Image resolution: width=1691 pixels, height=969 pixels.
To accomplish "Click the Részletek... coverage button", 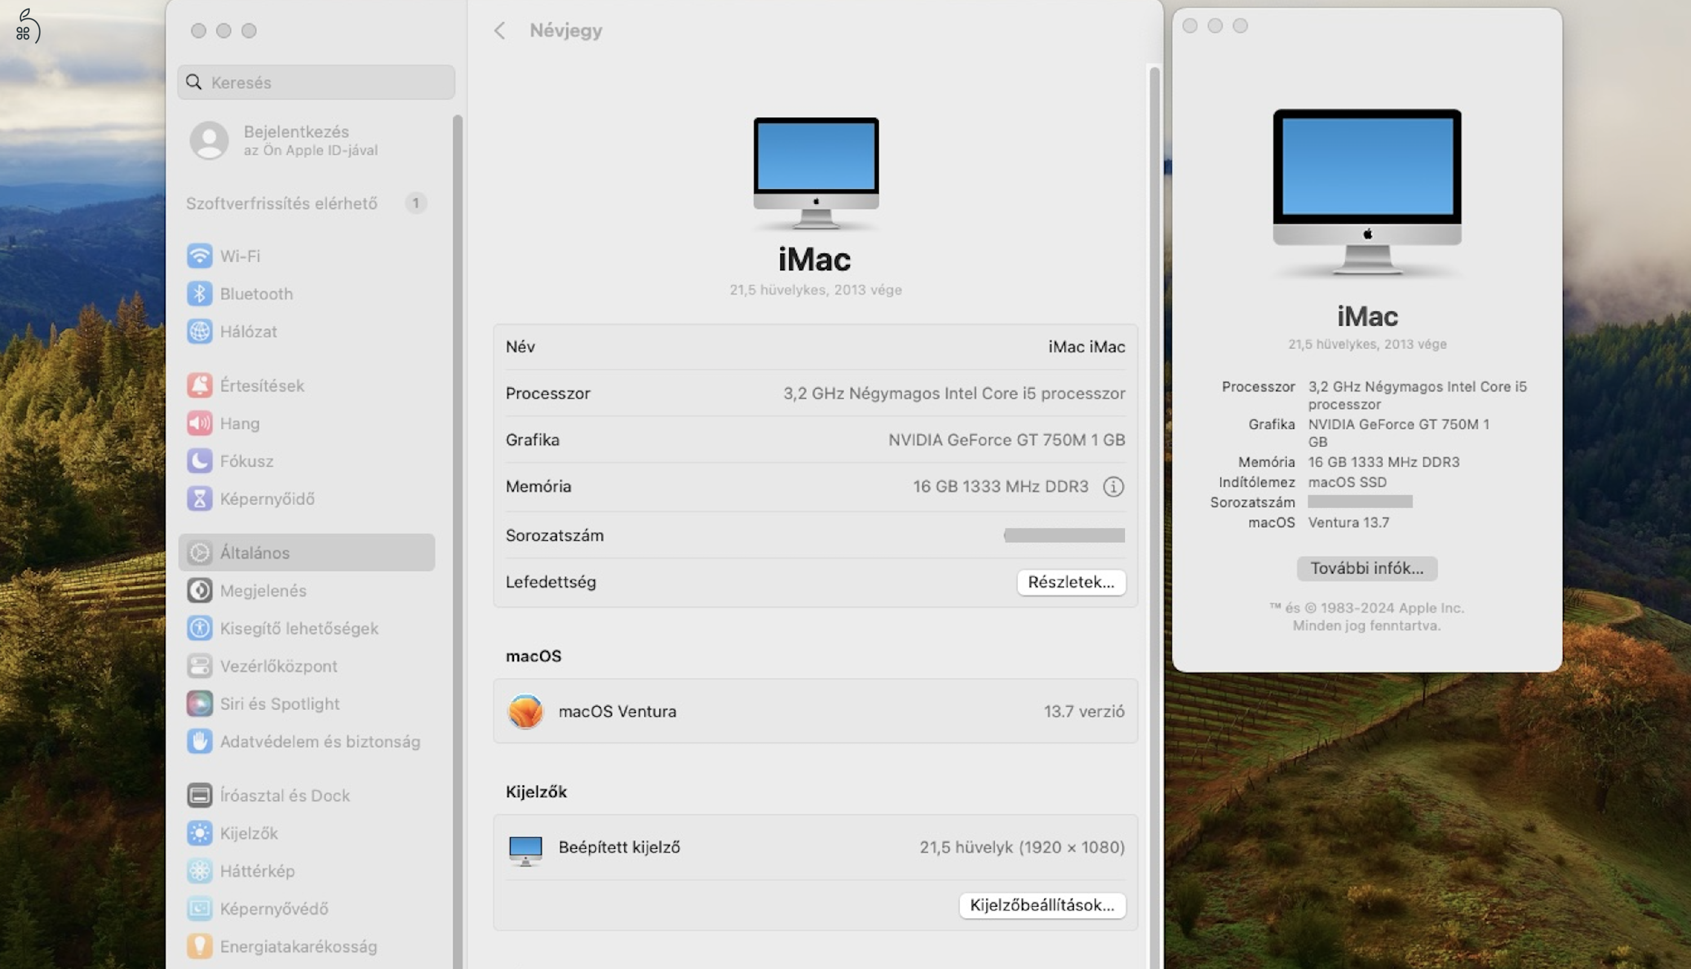I will [1071, 583].
